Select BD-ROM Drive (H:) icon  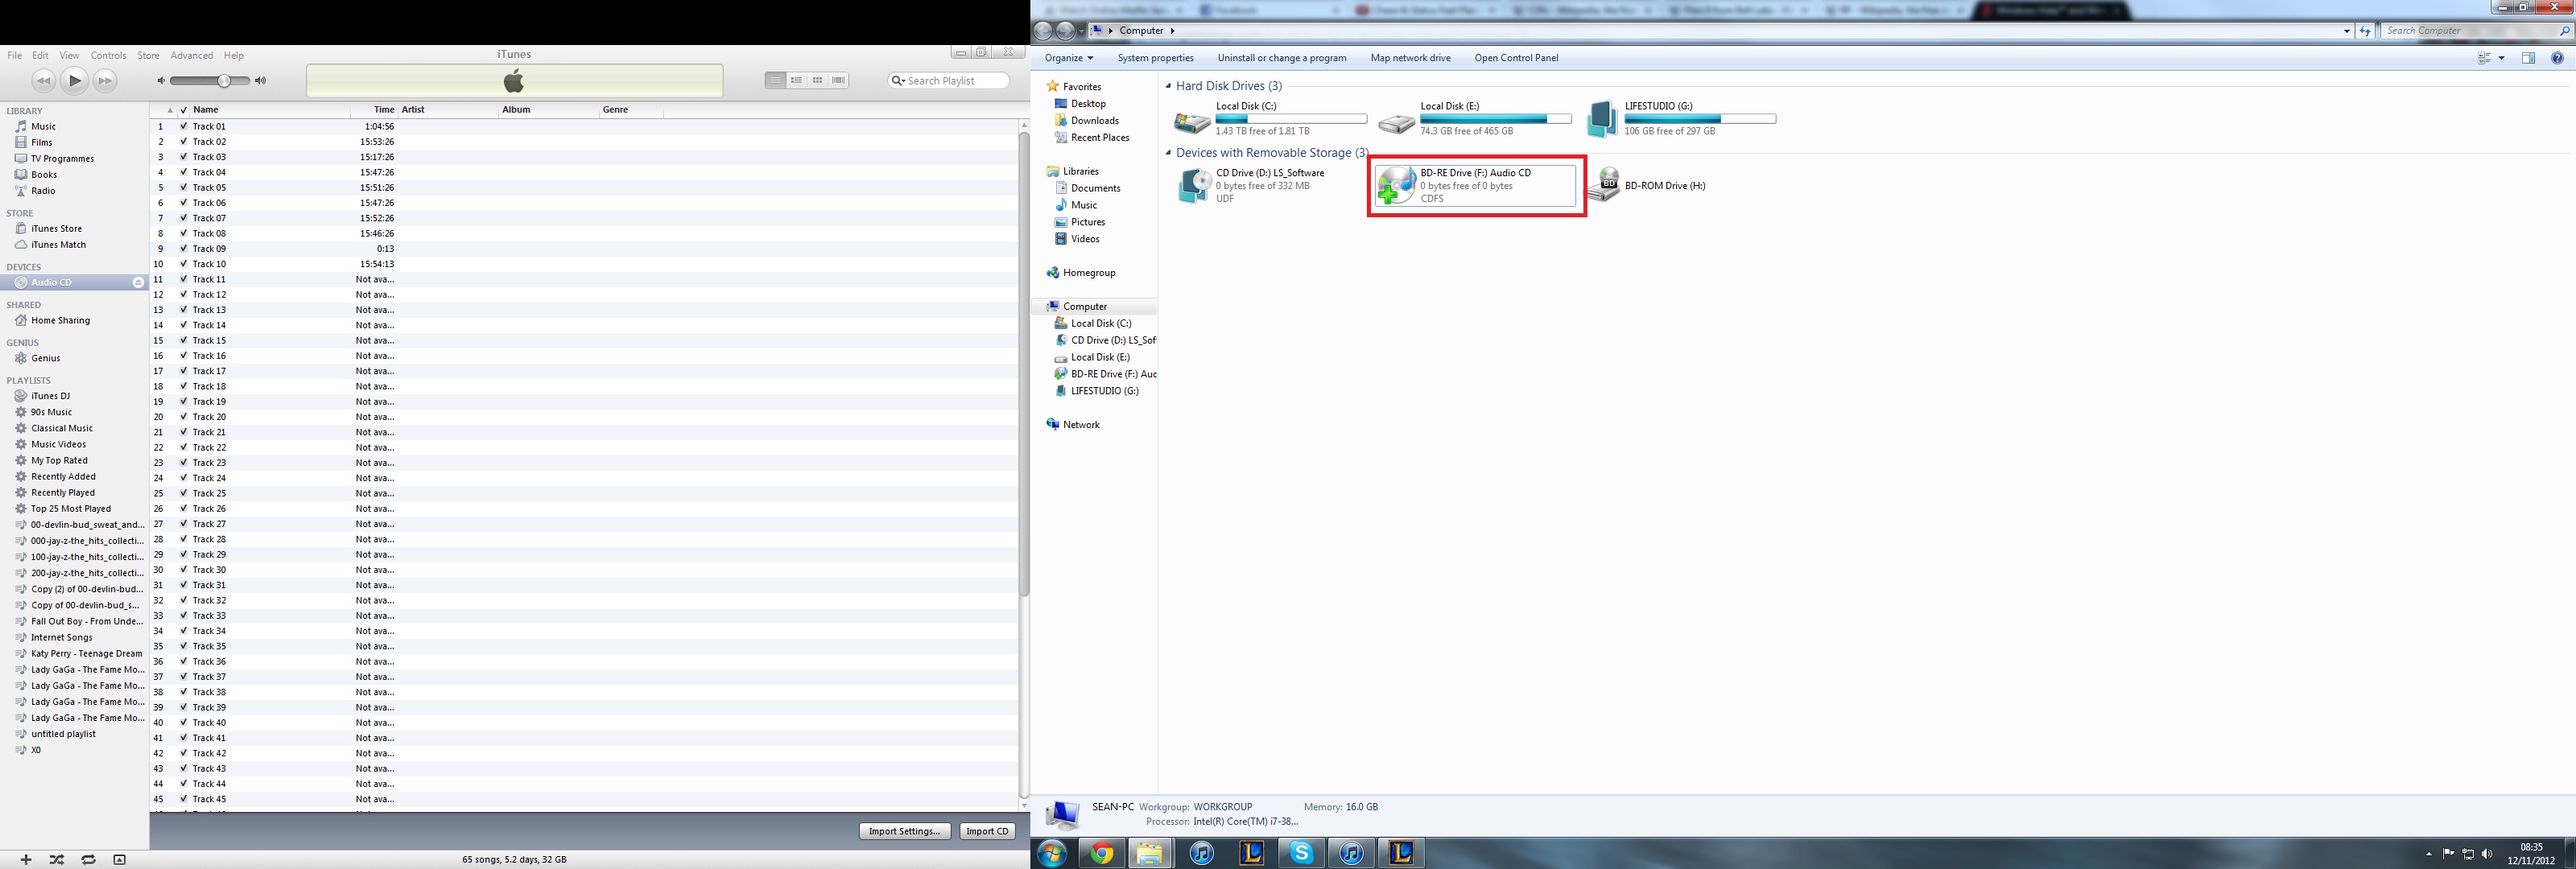[x=1603, y=186]
